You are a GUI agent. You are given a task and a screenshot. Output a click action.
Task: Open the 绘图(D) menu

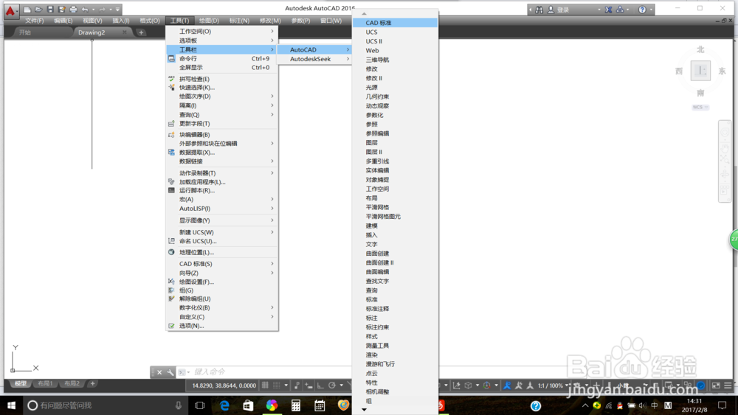(x=209, y=21)
